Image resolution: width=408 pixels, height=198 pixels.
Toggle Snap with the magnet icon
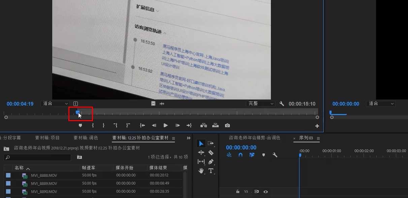241,155
